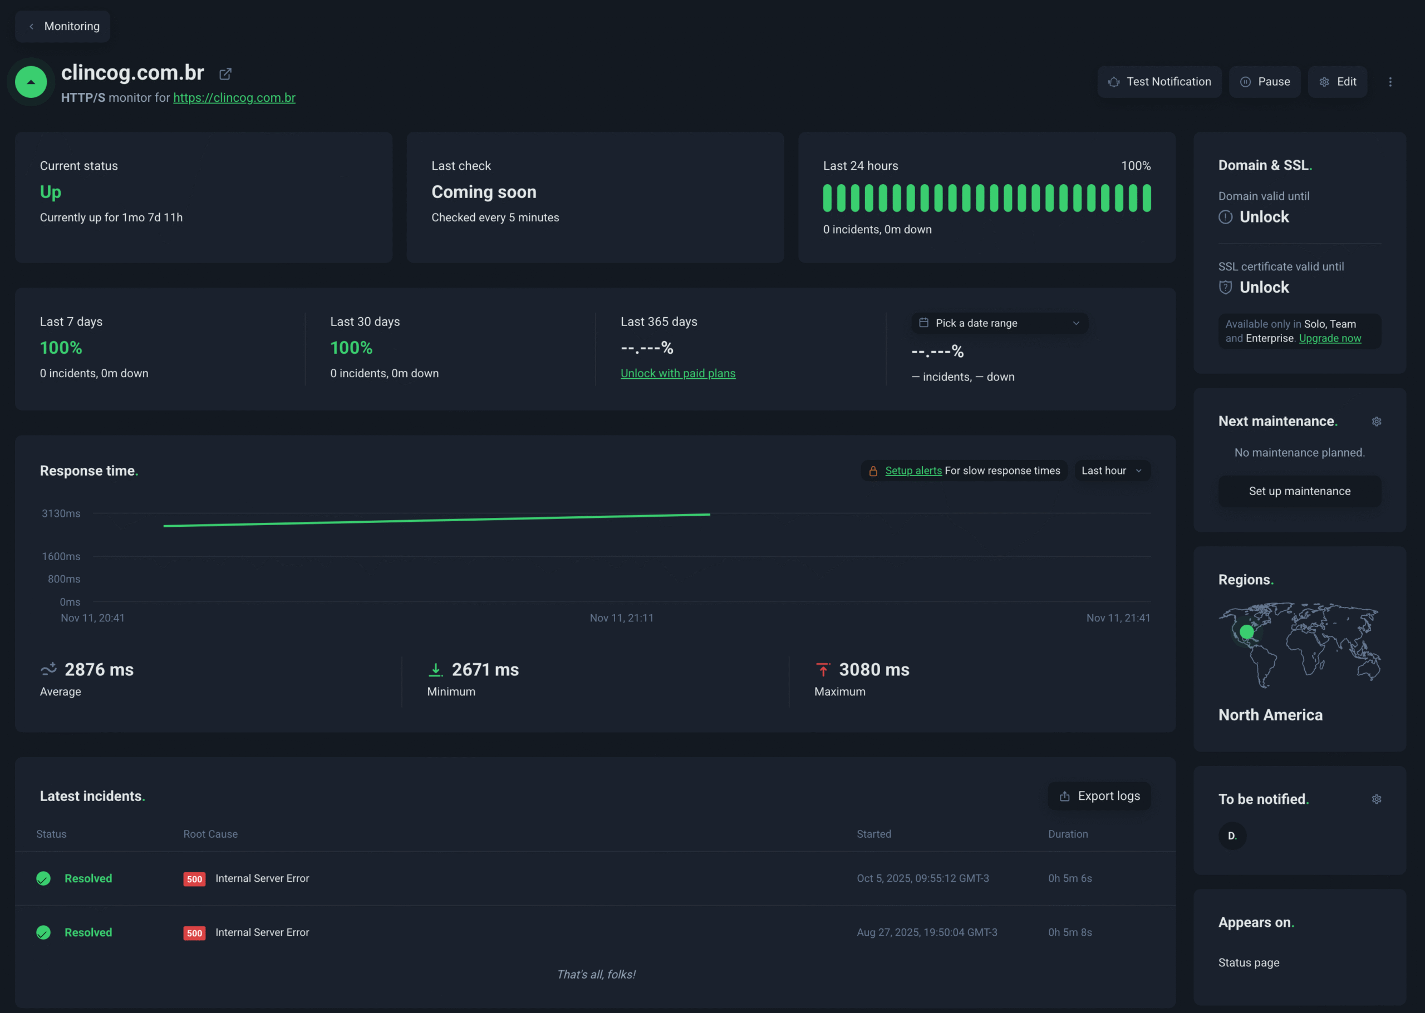Click the green Up status circle icon
Image resolution: width=1425 pixels, height=1013 pixels.
[31, 82]
